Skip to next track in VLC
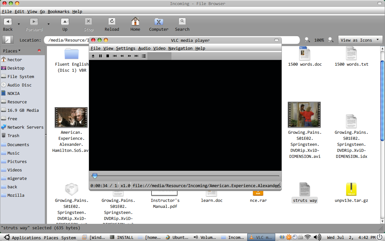 pos(137,56)
